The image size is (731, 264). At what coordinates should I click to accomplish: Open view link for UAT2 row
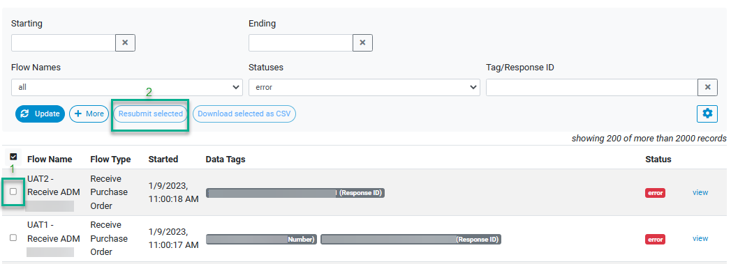(x=700, y=192)
